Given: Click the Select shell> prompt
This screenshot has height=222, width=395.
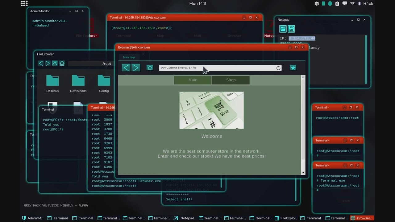Looking at the screenshot, I should [x=179, y=199].
